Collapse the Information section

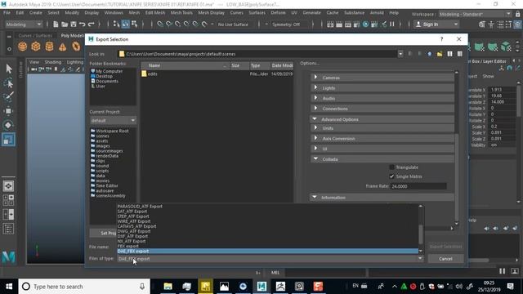(x=382, y=198)
